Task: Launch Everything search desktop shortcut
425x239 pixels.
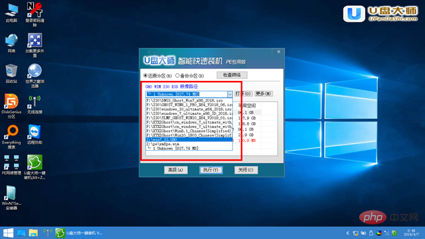Action: tap(11, 137)
